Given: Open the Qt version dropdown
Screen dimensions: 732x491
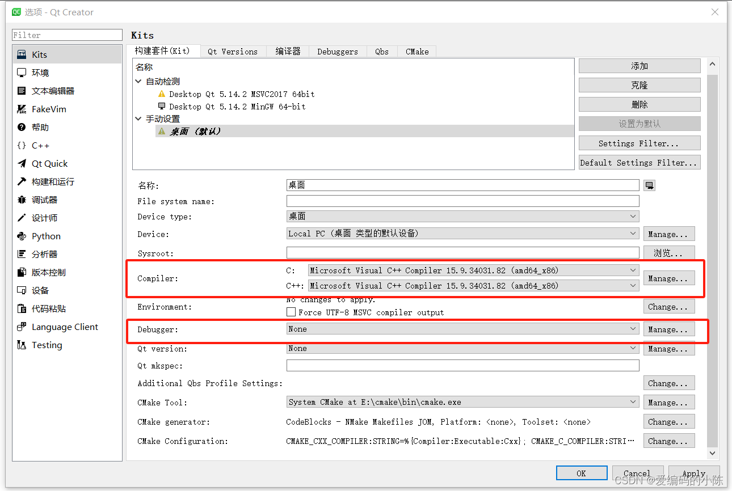Looking at the screenshot, I should click(463, 348).
